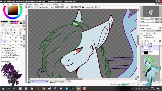The image size is (162, 91).
Task: Open the Stabilizer level dropdown
Action: pyautogui.click(x=96, y=7)
